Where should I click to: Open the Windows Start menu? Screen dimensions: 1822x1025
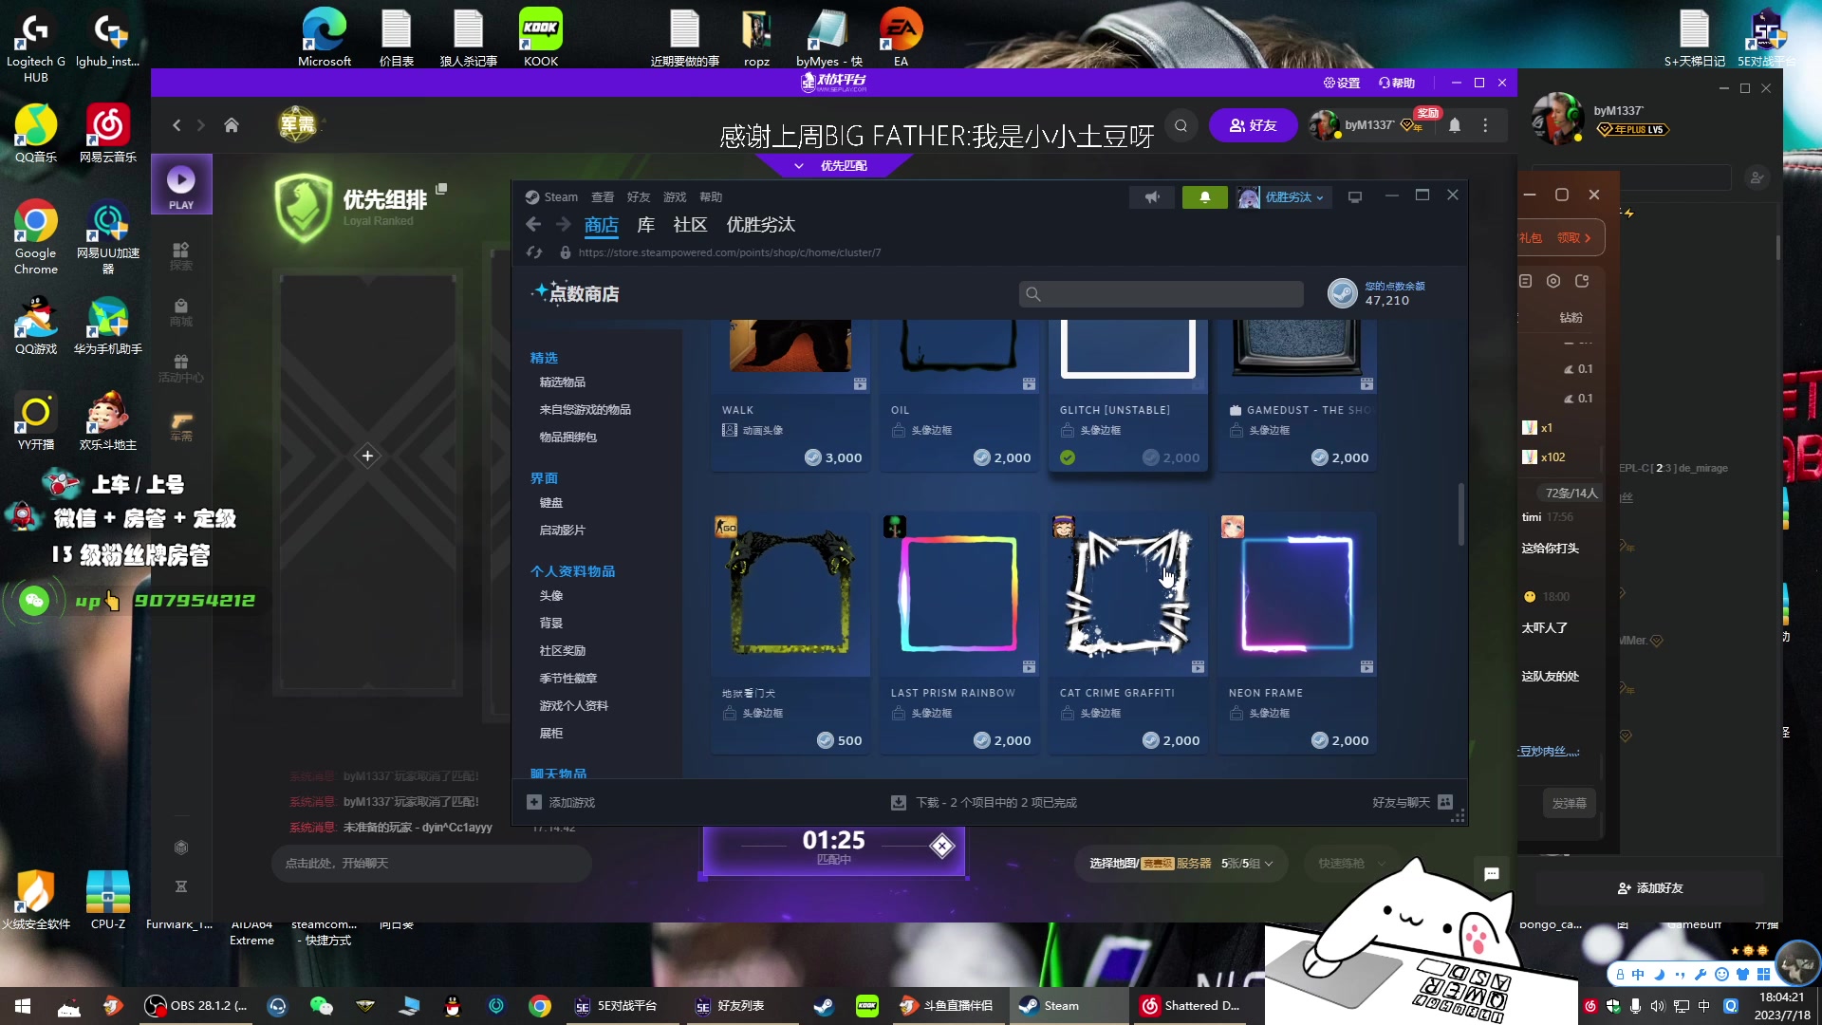23,1006
